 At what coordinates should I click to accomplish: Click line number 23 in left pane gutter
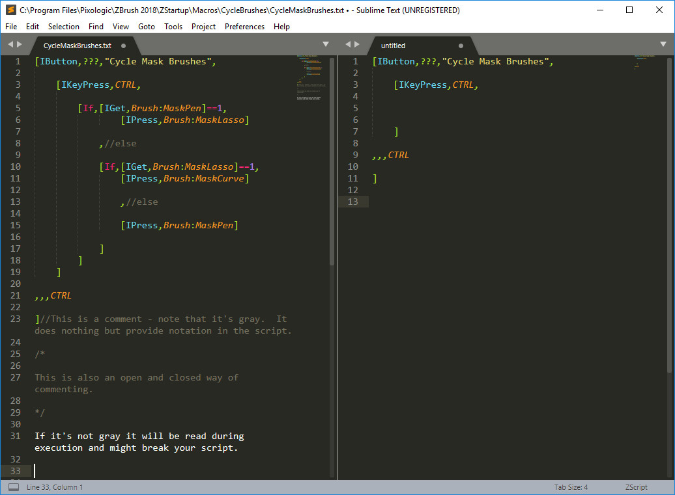point(16,319)
